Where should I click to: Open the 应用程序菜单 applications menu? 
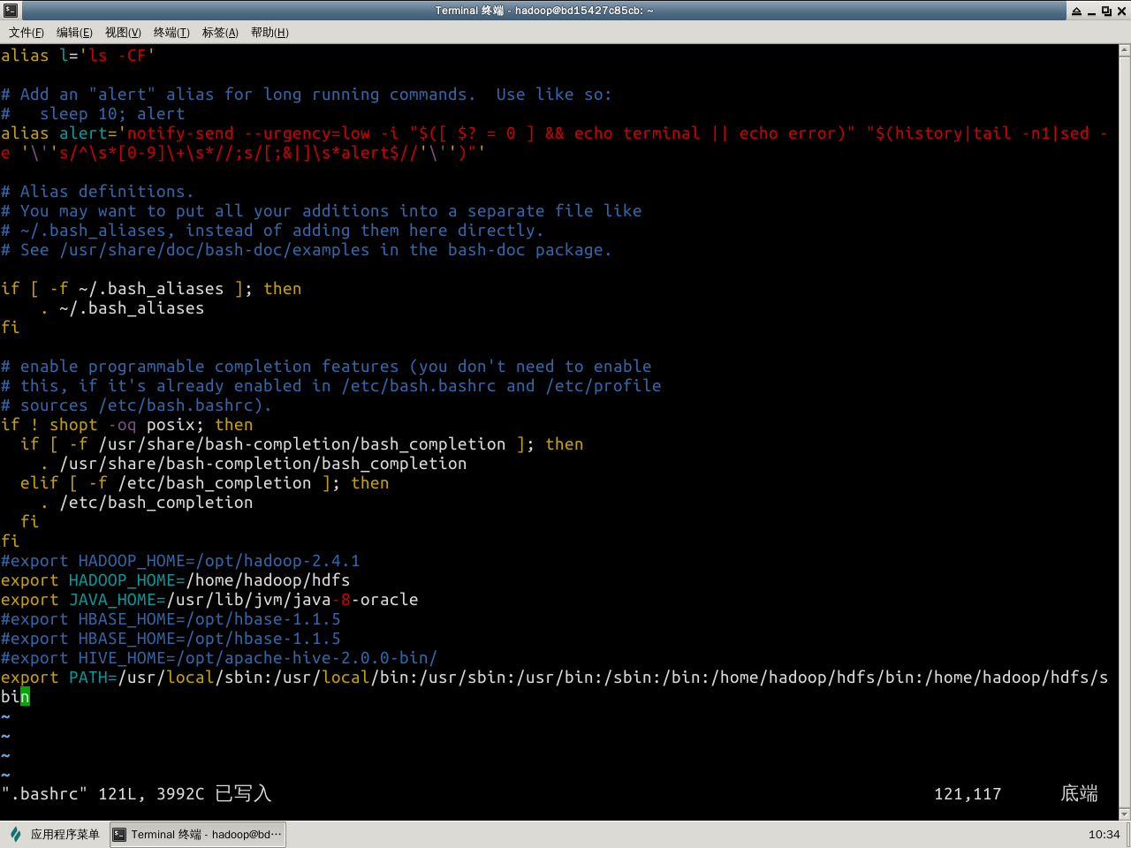(65, 834)
